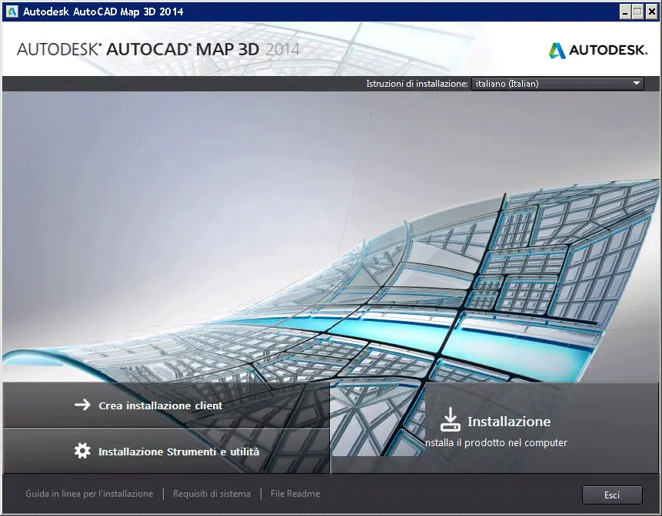This screenshot has height=516, width=662.
Task: Click the download icon next to Installazione
Action: 450,419
